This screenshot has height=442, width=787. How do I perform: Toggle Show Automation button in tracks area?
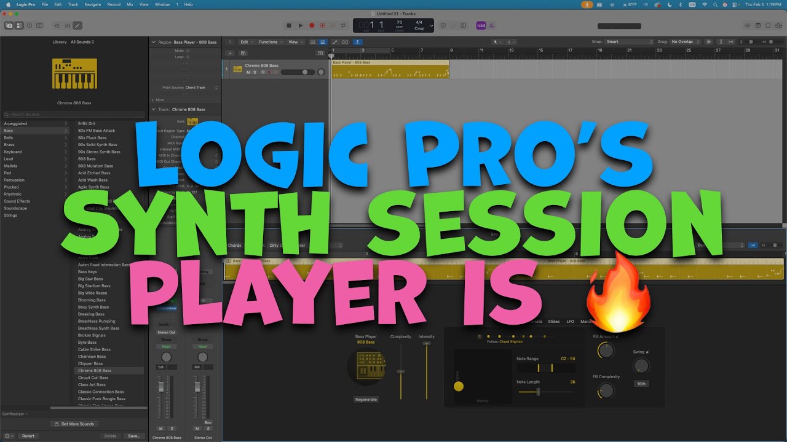point(334,42)
